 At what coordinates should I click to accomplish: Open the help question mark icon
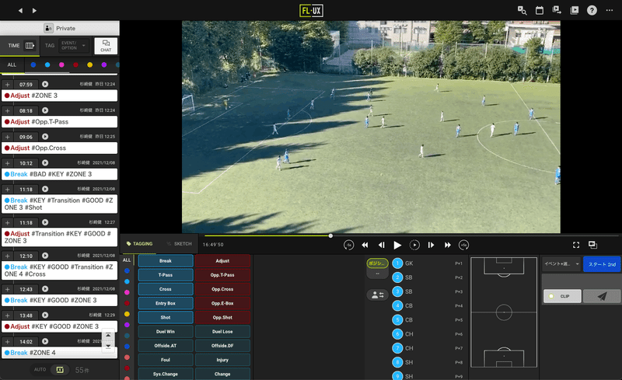(592, 10)
